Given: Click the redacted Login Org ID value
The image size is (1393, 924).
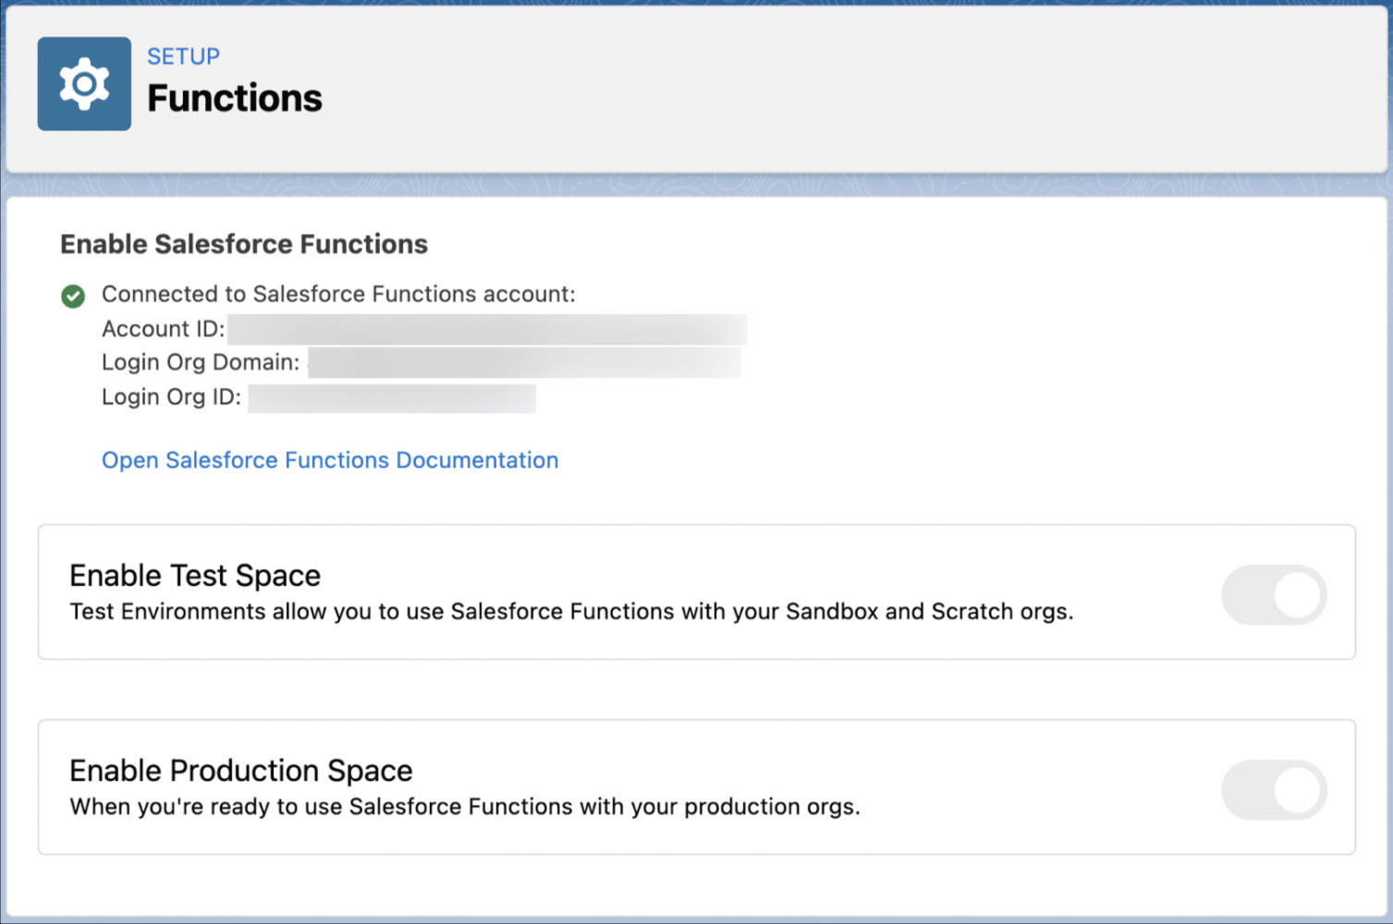Looking at the screenshot, I should point(392,398).
